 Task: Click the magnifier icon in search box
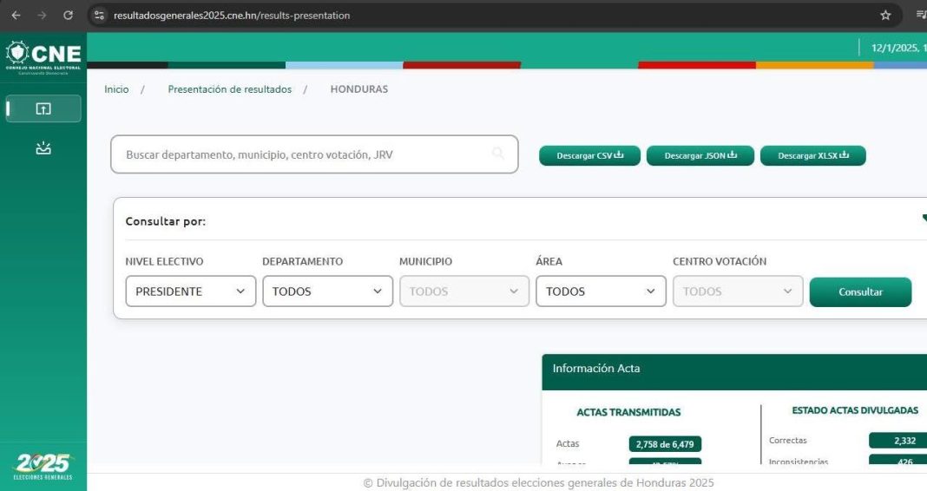pyautogui.click(x=498, y=154)
